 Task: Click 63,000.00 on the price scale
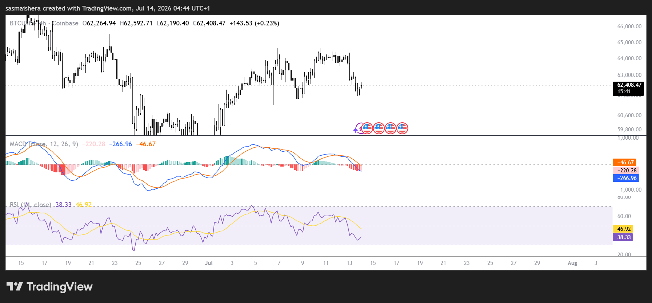pos(629,75)
